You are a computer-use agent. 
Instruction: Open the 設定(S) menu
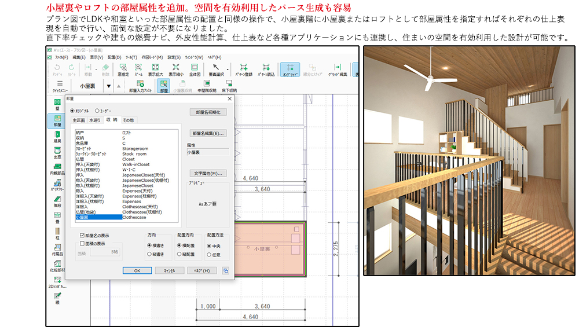click(x=174, y=57)
